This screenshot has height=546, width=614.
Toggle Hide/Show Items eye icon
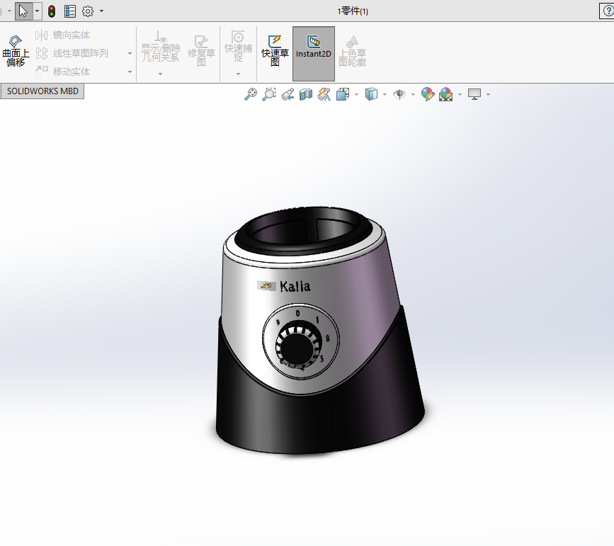[x=399, y=94]
